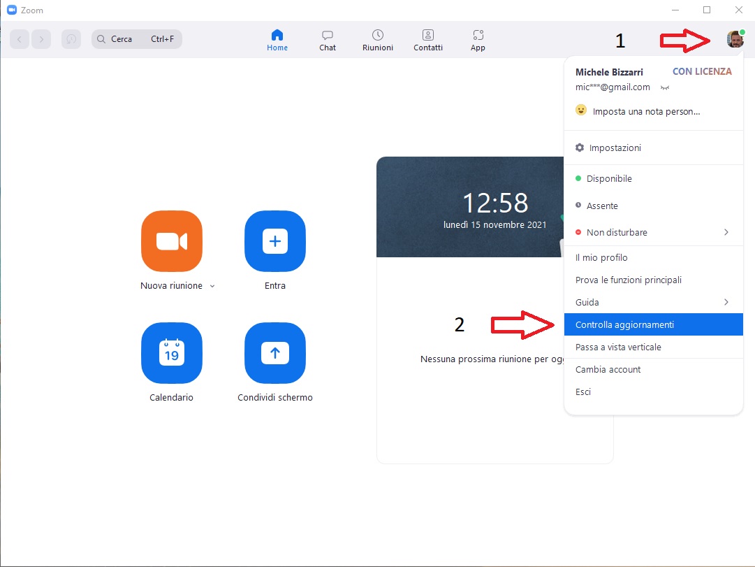
Task: Open Impostazioni from the menu
Action: (654, 148)
